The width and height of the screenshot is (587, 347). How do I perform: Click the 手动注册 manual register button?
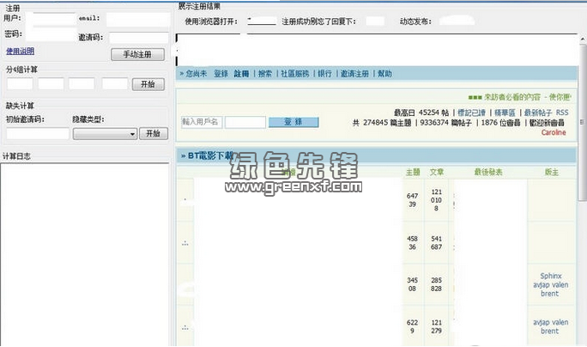(x=137, y=54)
